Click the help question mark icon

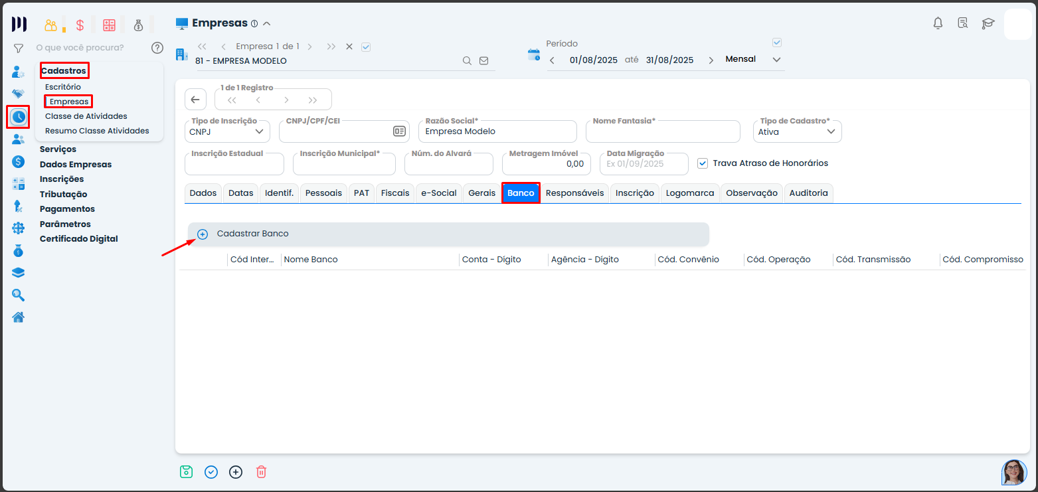(157, 48)
